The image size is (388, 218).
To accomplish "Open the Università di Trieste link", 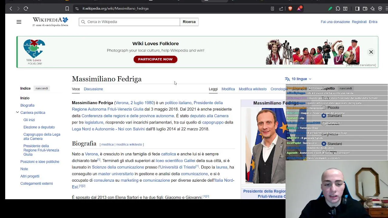I will (178, 167).
